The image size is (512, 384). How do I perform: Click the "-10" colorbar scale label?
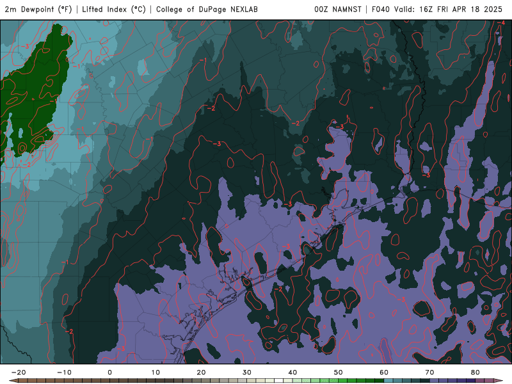click(x=64, y=372)
